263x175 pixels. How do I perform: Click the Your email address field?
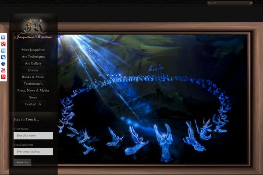[x=33, y=151]
